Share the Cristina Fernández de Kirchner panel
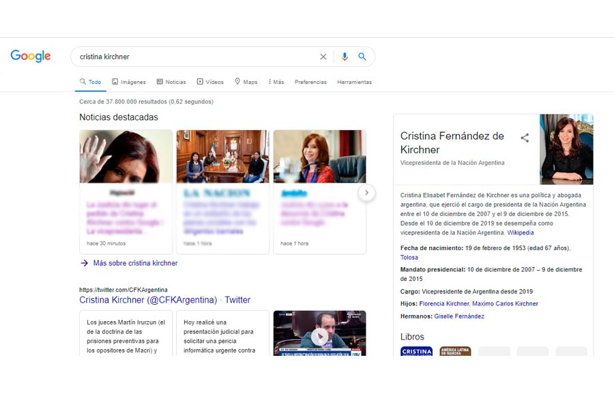Viewport: 614px width, 409px height. pos(525,138)
